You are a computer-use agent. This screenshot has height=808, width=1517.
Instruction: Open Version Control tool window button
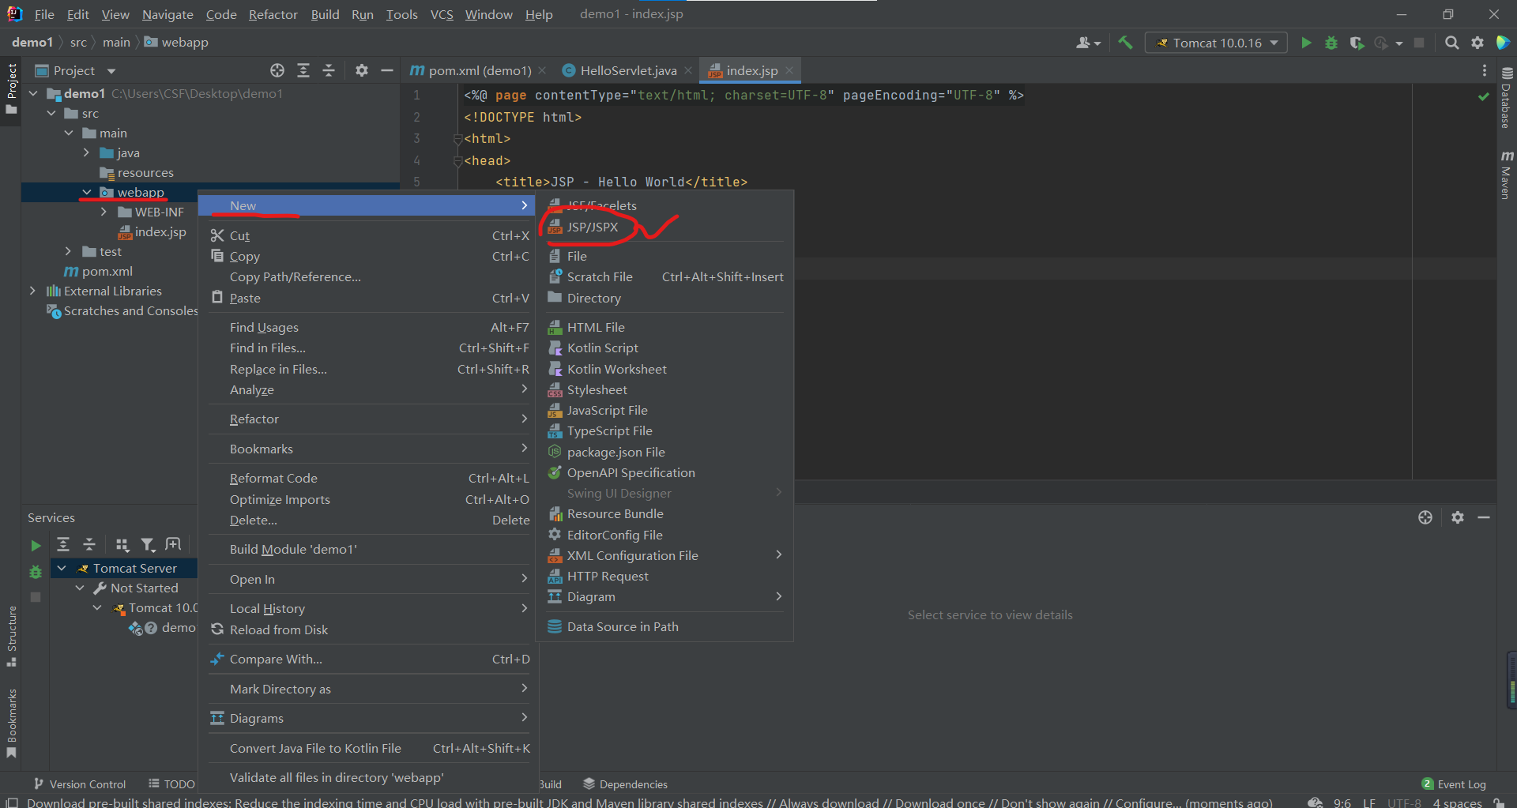coord(80,784)
